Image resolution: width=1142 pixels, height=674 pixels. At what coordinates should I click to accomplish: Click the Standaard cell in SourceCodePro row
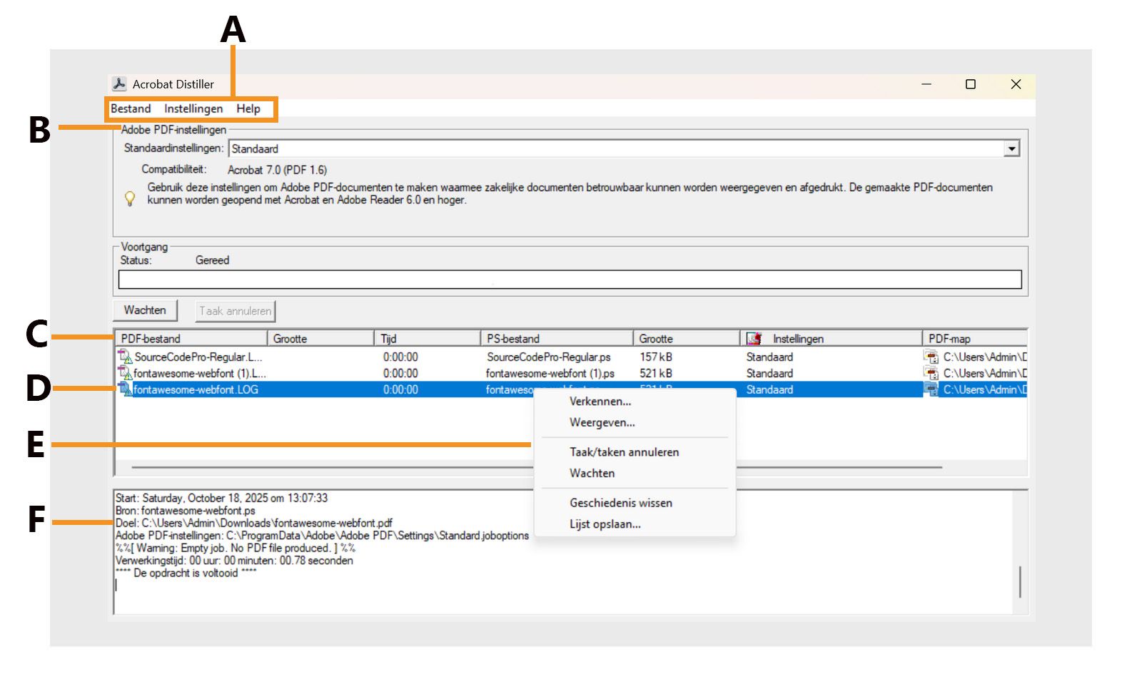[769, 357]
